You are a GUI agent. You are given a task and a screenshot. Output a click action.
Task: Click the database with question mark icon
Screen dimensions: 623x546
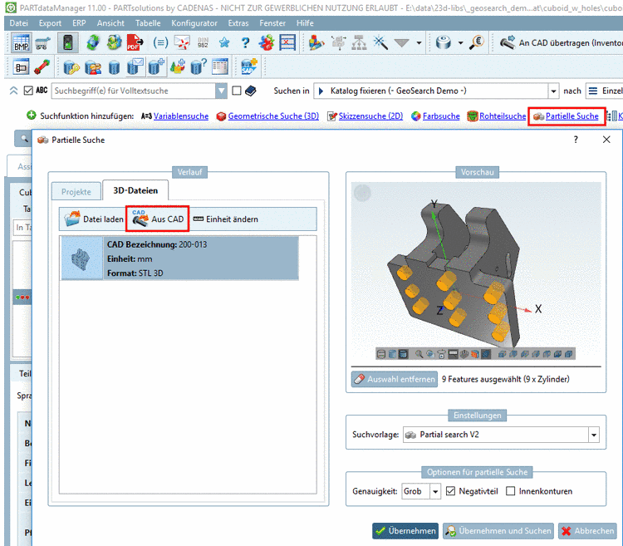[199, 66]
